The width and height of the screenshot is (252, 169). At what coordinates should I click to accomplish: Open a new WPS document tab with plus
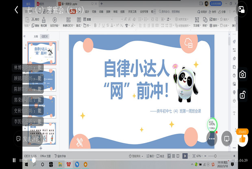[102, 4]
